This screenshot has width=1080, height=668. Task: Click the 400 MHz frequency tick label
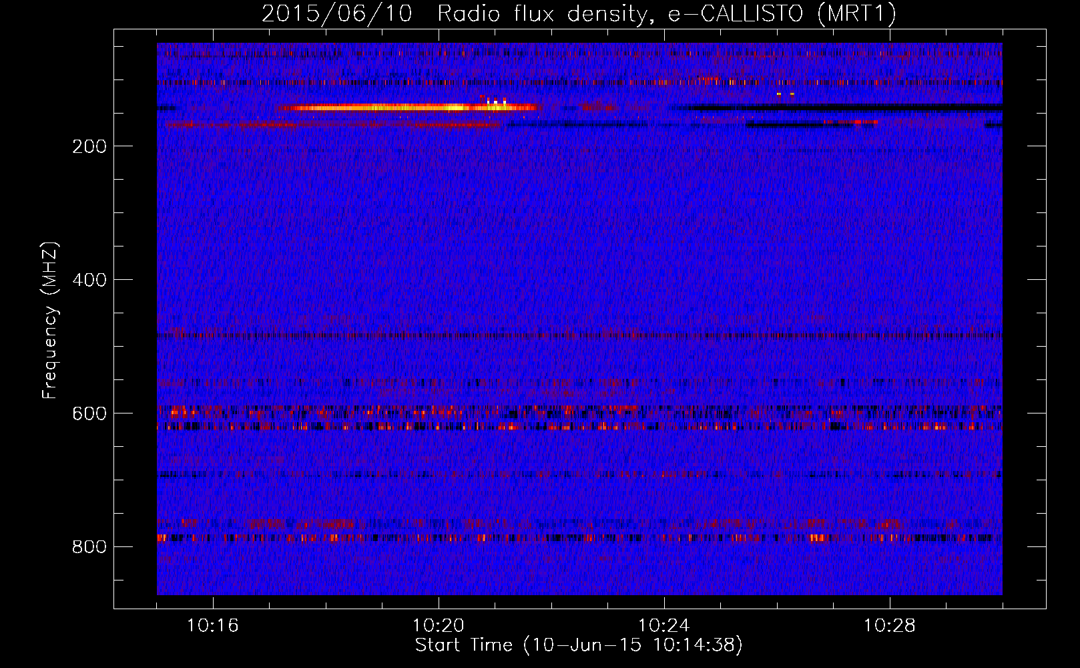[x=89, y=280]
